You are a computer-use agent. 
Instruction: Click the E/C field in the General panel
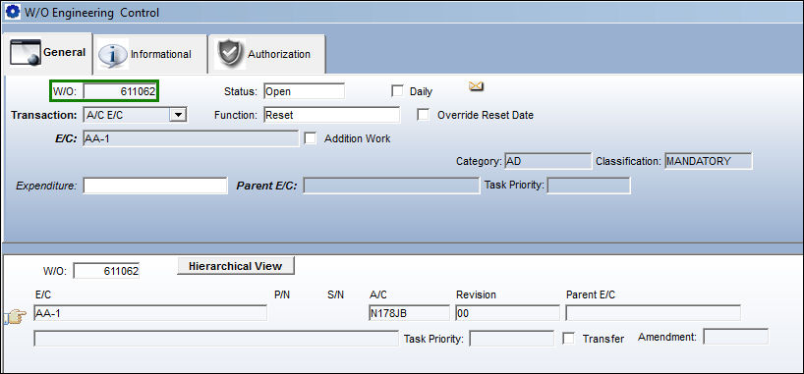click(x=191, y=138)
